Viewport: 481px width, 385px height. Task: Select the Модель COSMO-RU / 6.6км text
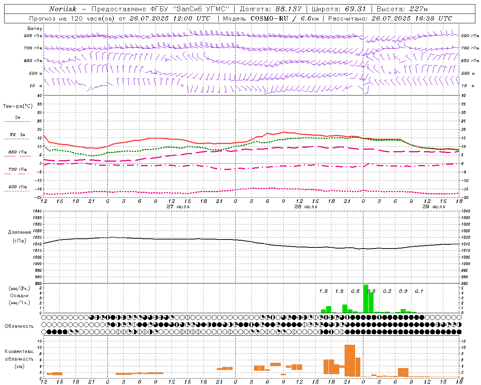pos(271,18)
